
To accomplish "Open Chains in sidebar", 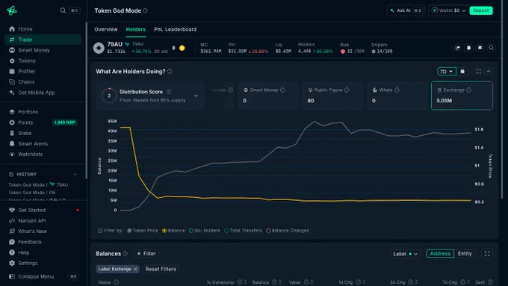I will click(x=26, y=82).
